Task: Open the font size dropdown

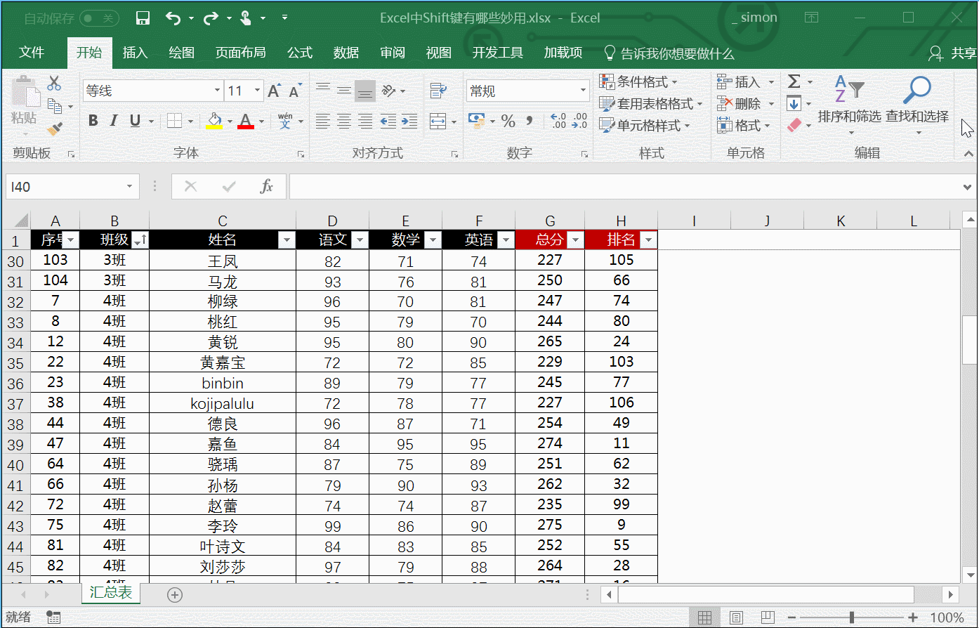Action: (257, 91)
